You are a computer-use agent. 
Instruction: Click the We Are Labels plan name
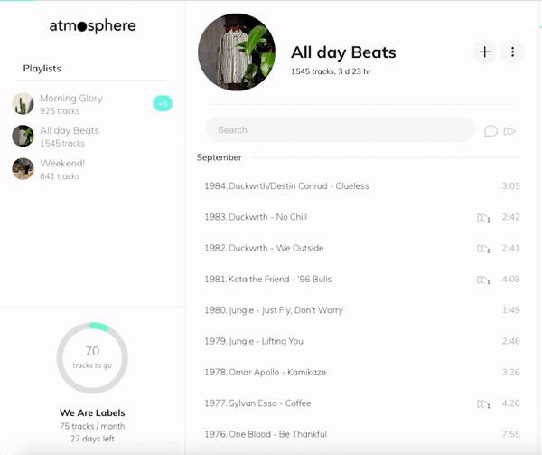coord(92,412)
